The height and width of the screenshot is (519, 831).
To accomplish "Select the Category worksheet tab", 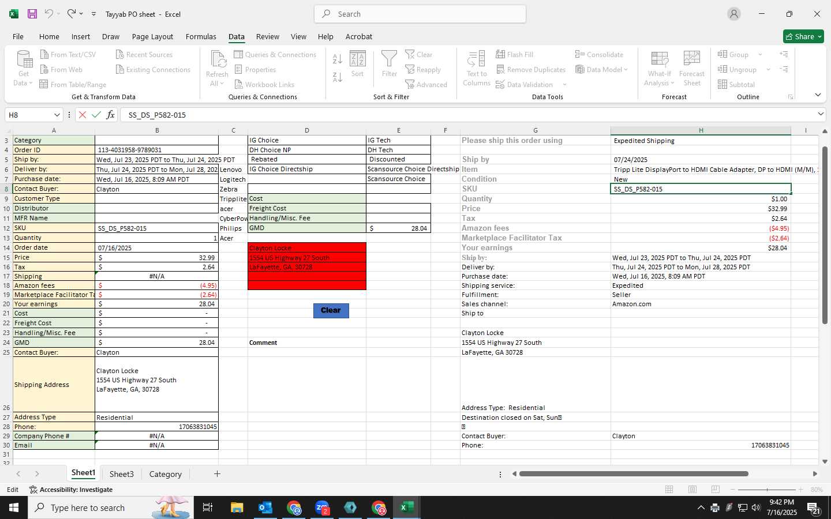I will tap(165, 474).
